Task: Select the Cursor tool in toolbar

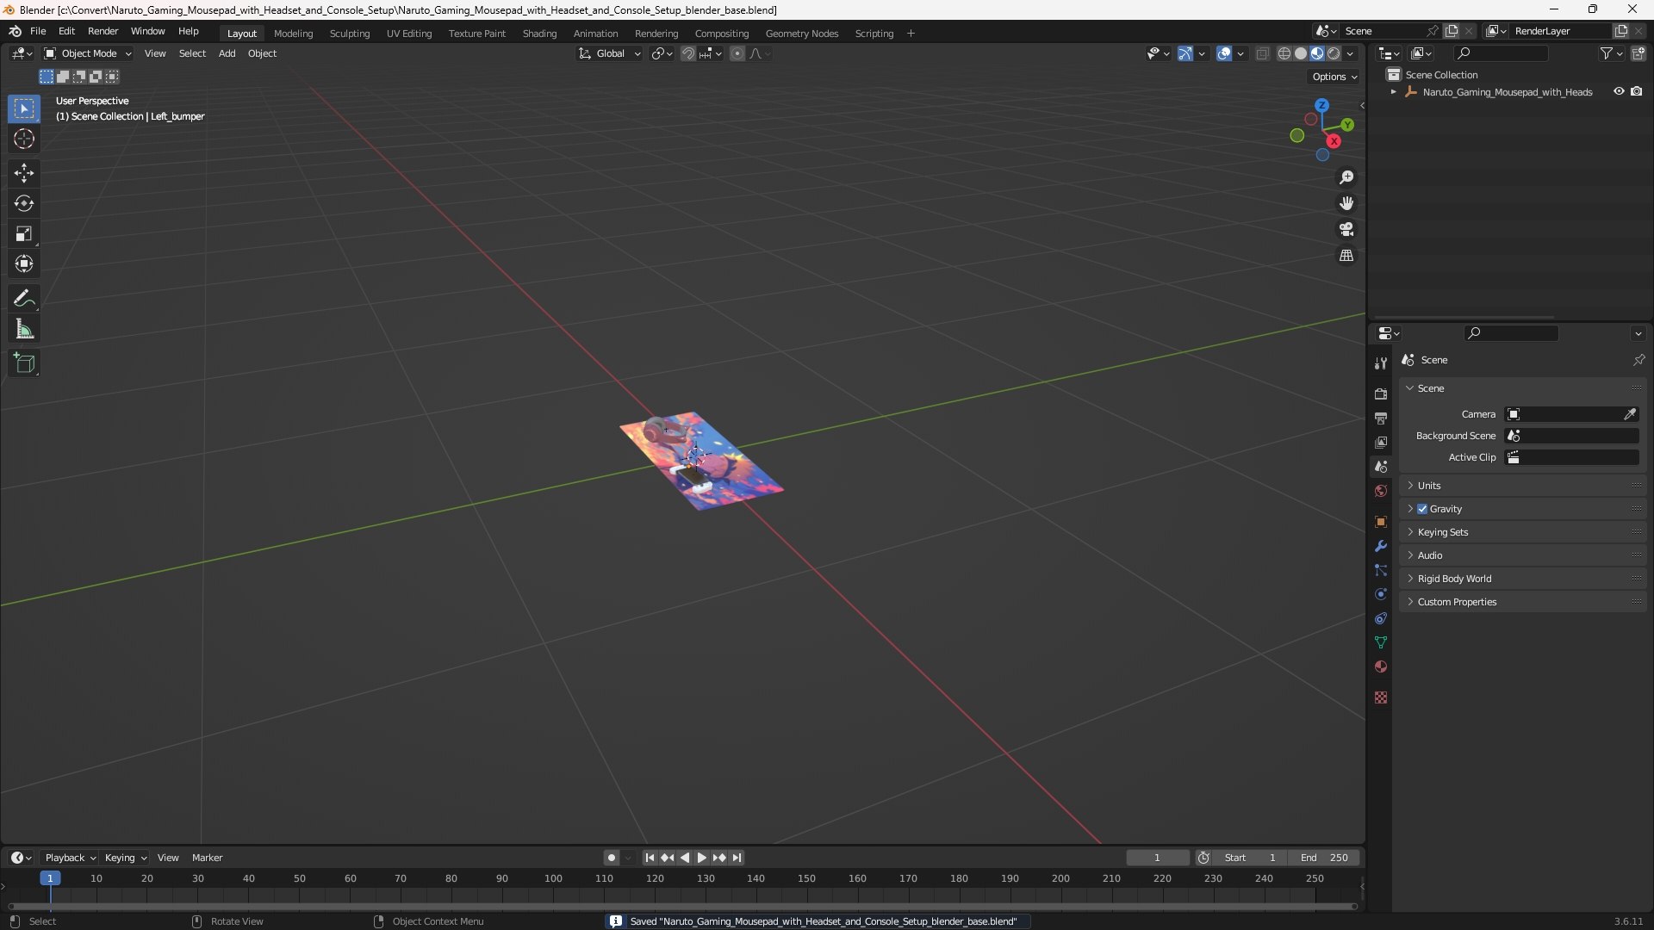Action: click(x=24, y=139)
